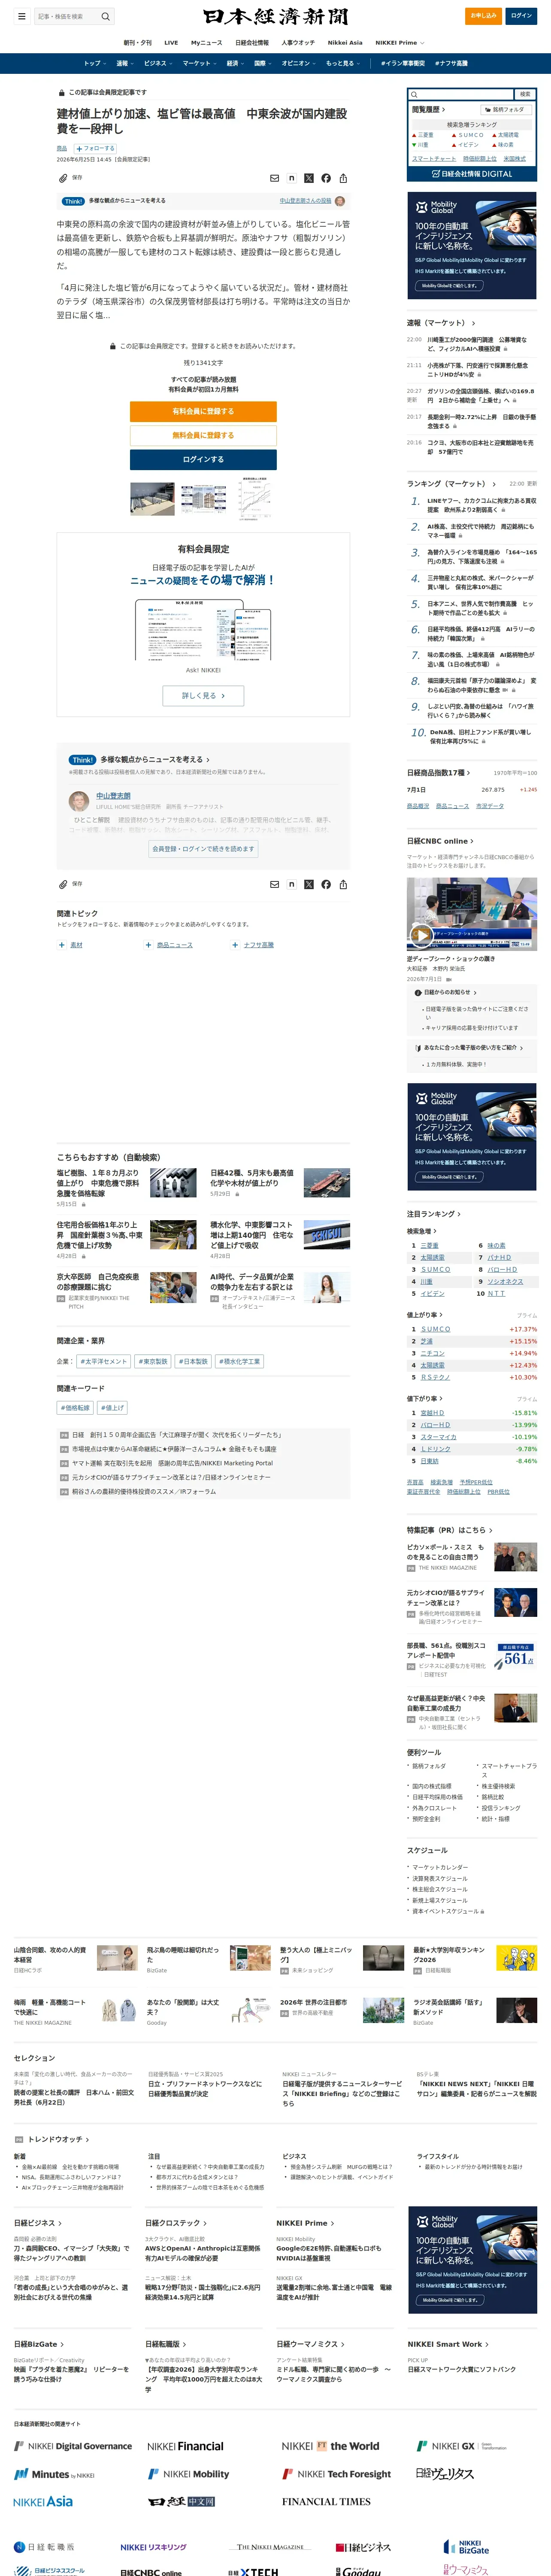
Task: Click the magnifier icon in the header search box
Action: (x=105, y=16)
